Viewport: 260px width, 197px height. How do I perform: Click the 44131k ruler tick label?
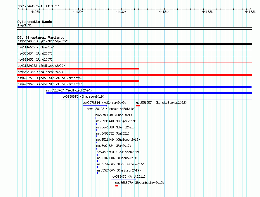(x=164, y=12)
